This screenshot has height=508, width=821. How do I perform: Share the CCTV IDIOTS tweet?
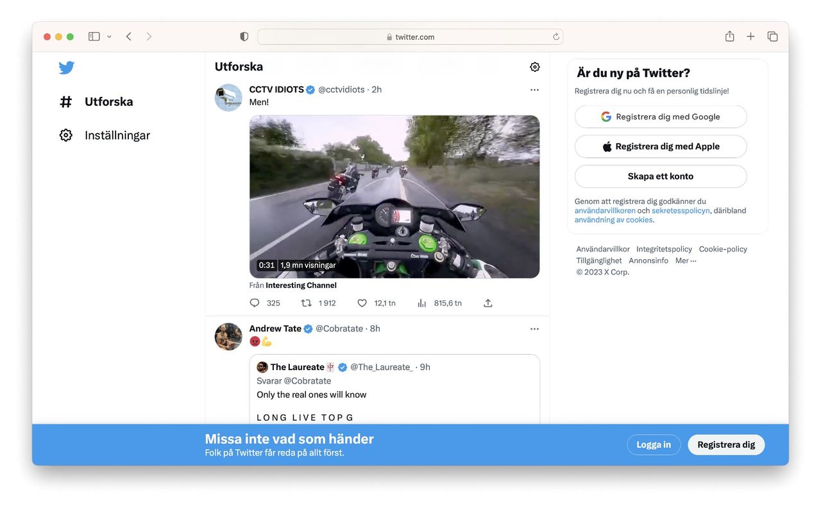[x=488, y=303]
